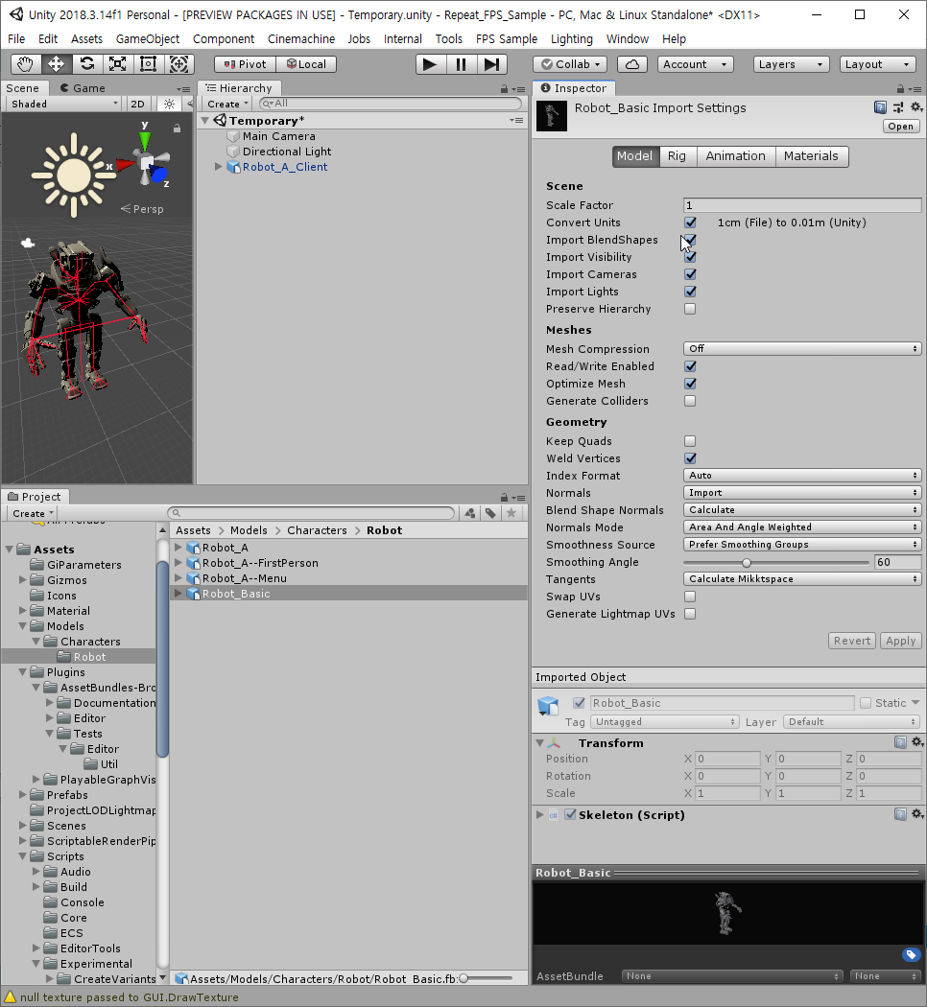Image resolution: width=927 pixels, height=1007 pixels.
Task: Switch to the Animation tab
Action: coord(736,156)
